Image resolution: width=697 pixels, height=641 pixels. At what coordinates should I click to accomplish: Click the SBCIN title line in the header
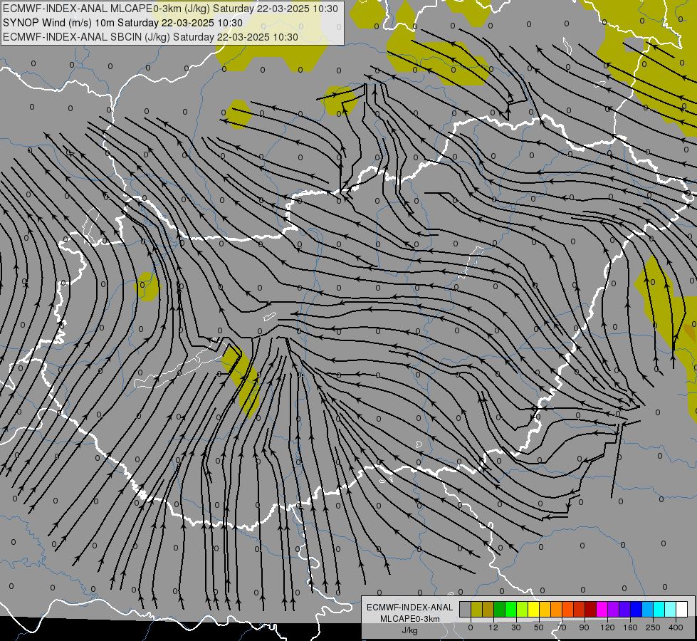pos(150,37)
